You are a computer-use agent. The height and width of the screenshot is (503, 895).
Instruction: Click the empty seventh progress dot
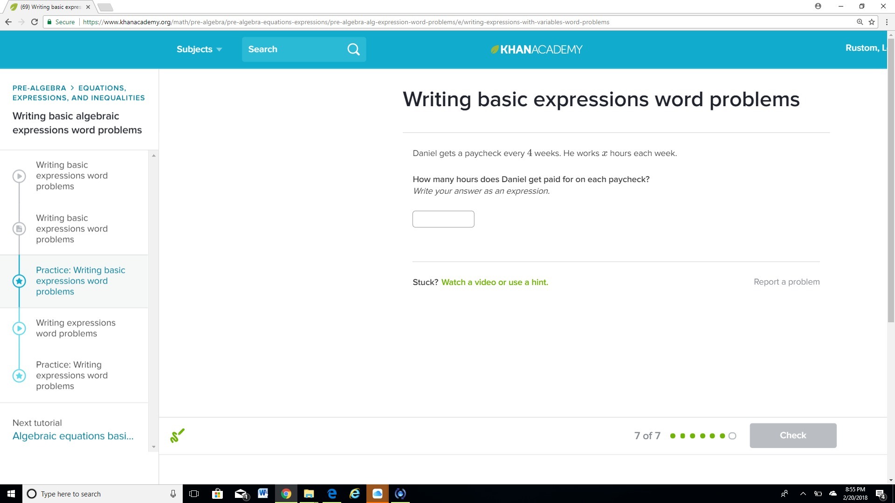pos(732,436)
